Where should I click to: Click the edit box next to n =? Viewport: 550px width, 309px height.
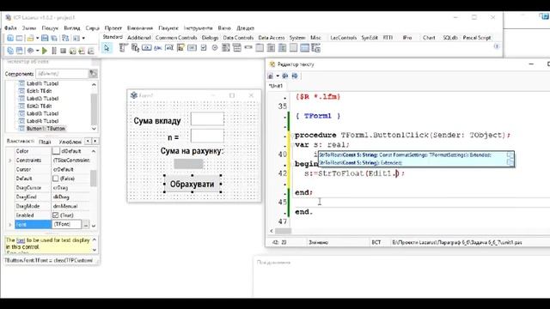coord(207,136)
